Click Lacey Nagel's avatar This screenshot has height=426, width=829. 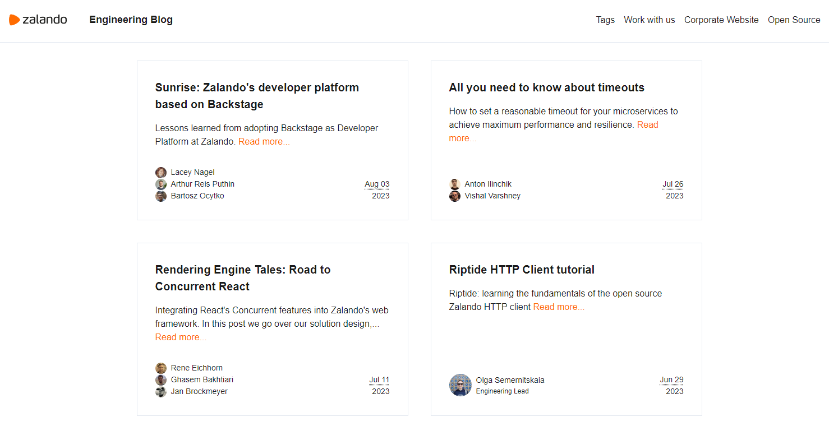point(161,173)
